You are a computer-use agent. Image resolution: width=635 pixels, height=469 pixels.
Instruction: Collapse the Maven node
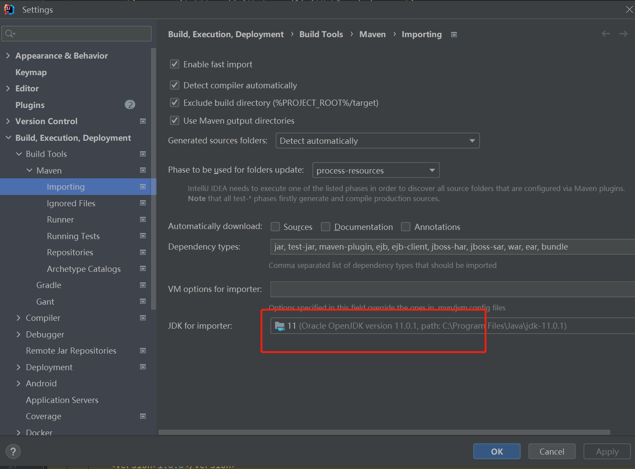pyautogui.click(x=29, y=170)
